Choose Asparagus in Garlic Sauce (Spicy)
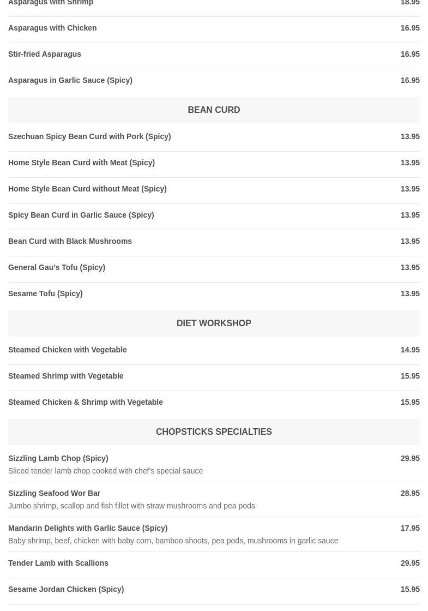This screenshot has height=611, width=428. [70, 80]
